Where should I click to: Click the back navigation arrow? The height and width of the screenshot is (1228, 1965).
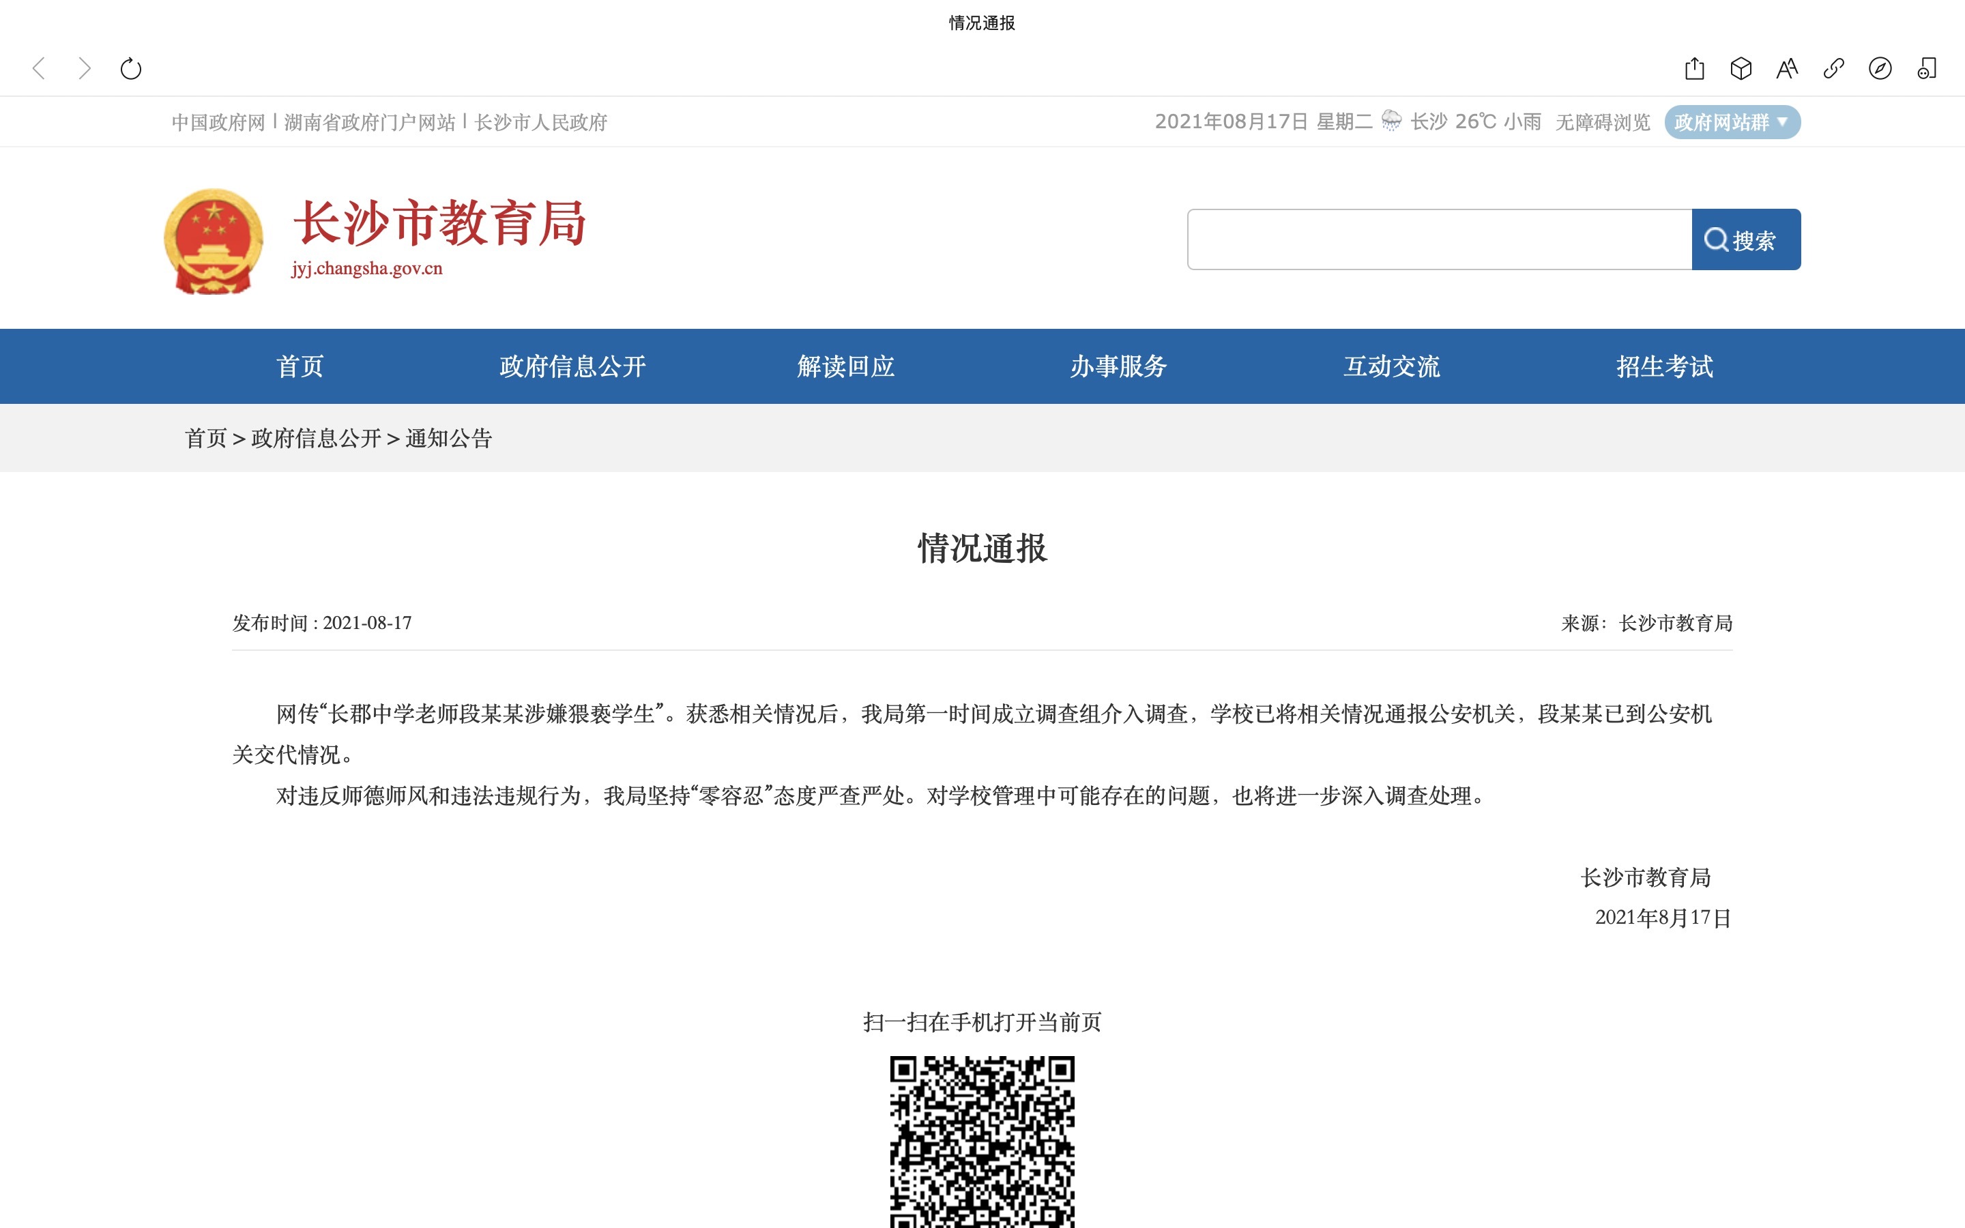tap(38, 69)
